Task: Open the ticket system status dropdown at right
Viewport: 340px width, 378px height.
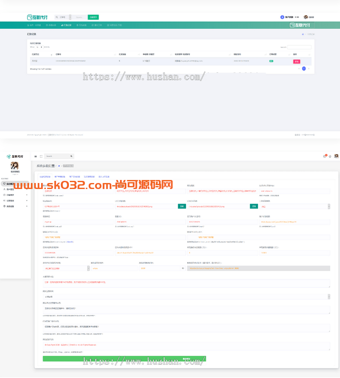Action: coord(295,207)
